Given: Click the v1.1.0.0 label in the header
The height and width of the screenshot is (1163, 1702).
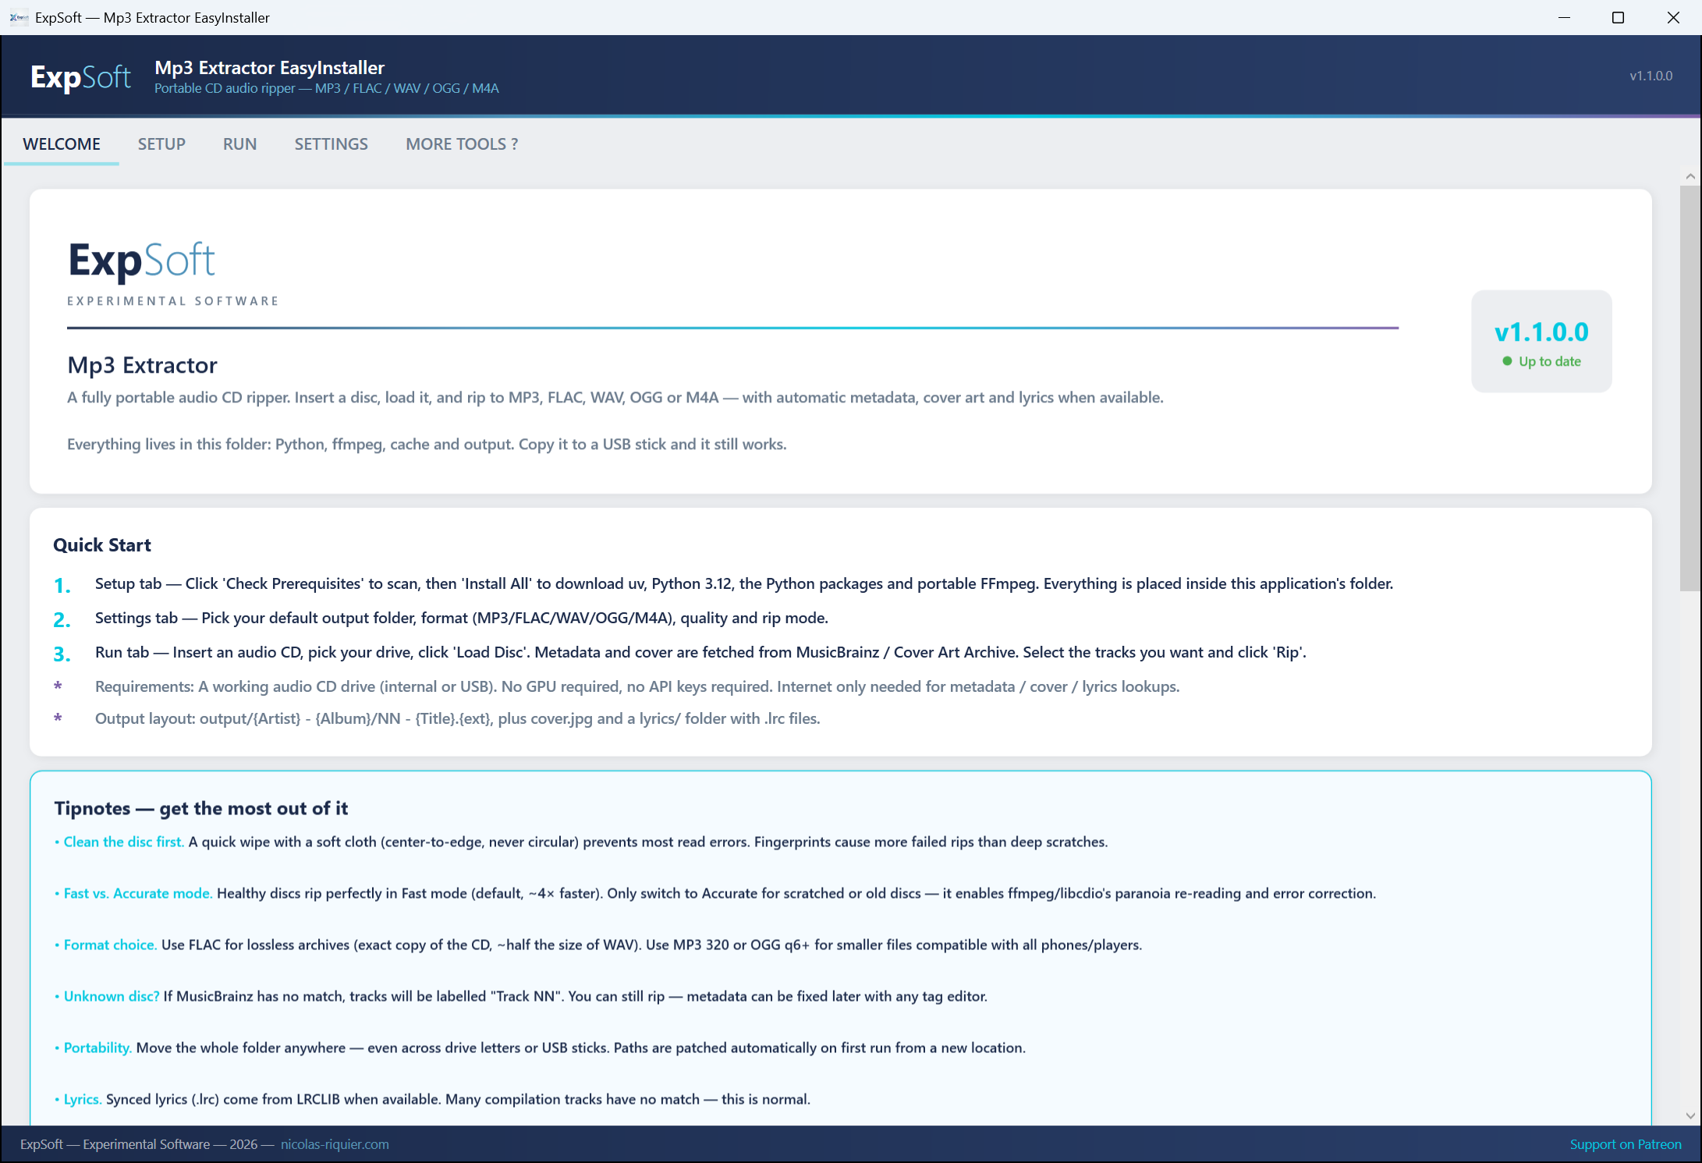Looking at the screenshot, I should click(x=1651, y=76).
